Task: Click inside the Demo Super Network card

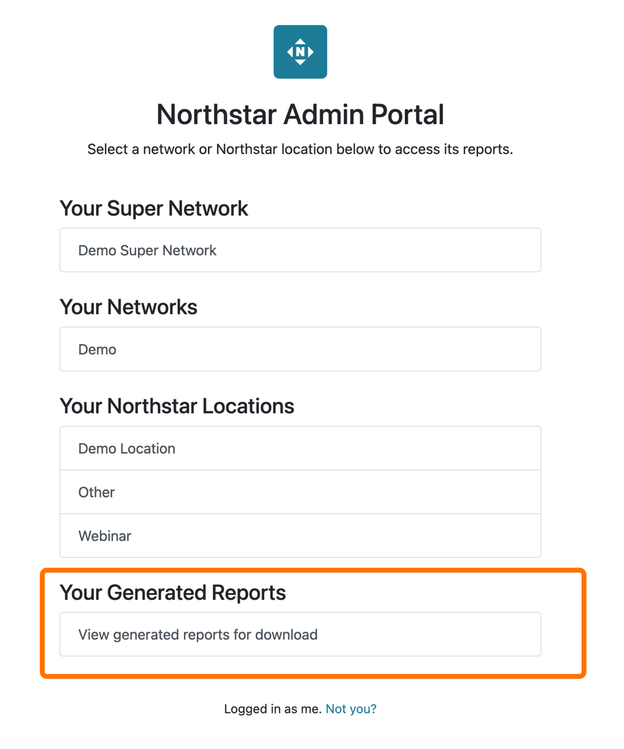Action: [x=300, y=250]
